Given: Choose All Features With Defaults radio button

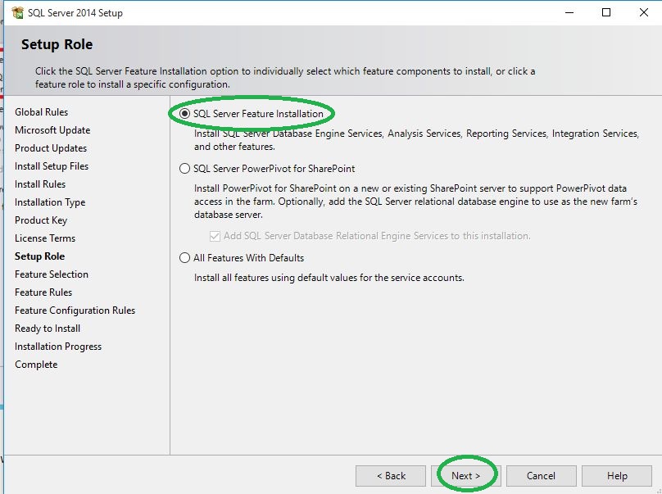Looking at the screenshot, I should point(184,257).
